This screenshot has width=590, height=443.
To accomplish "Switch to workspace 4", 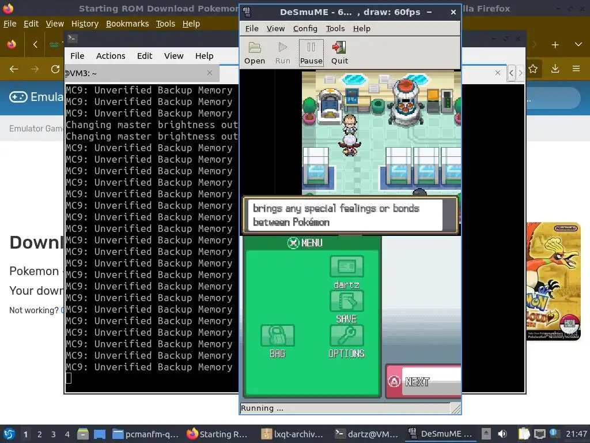I will pos(67,434).
